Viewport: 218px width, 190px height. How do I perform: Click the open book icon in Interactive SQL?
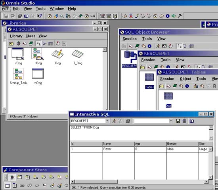tap(192, 121)
